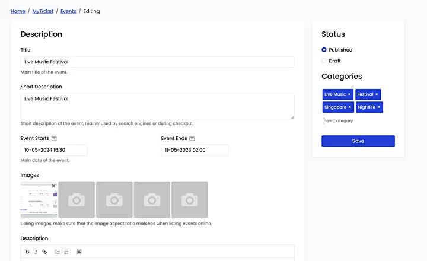Screen dimensions: 427x261
Task: Select the Draft status option
Action: click(x=324, y=61)
